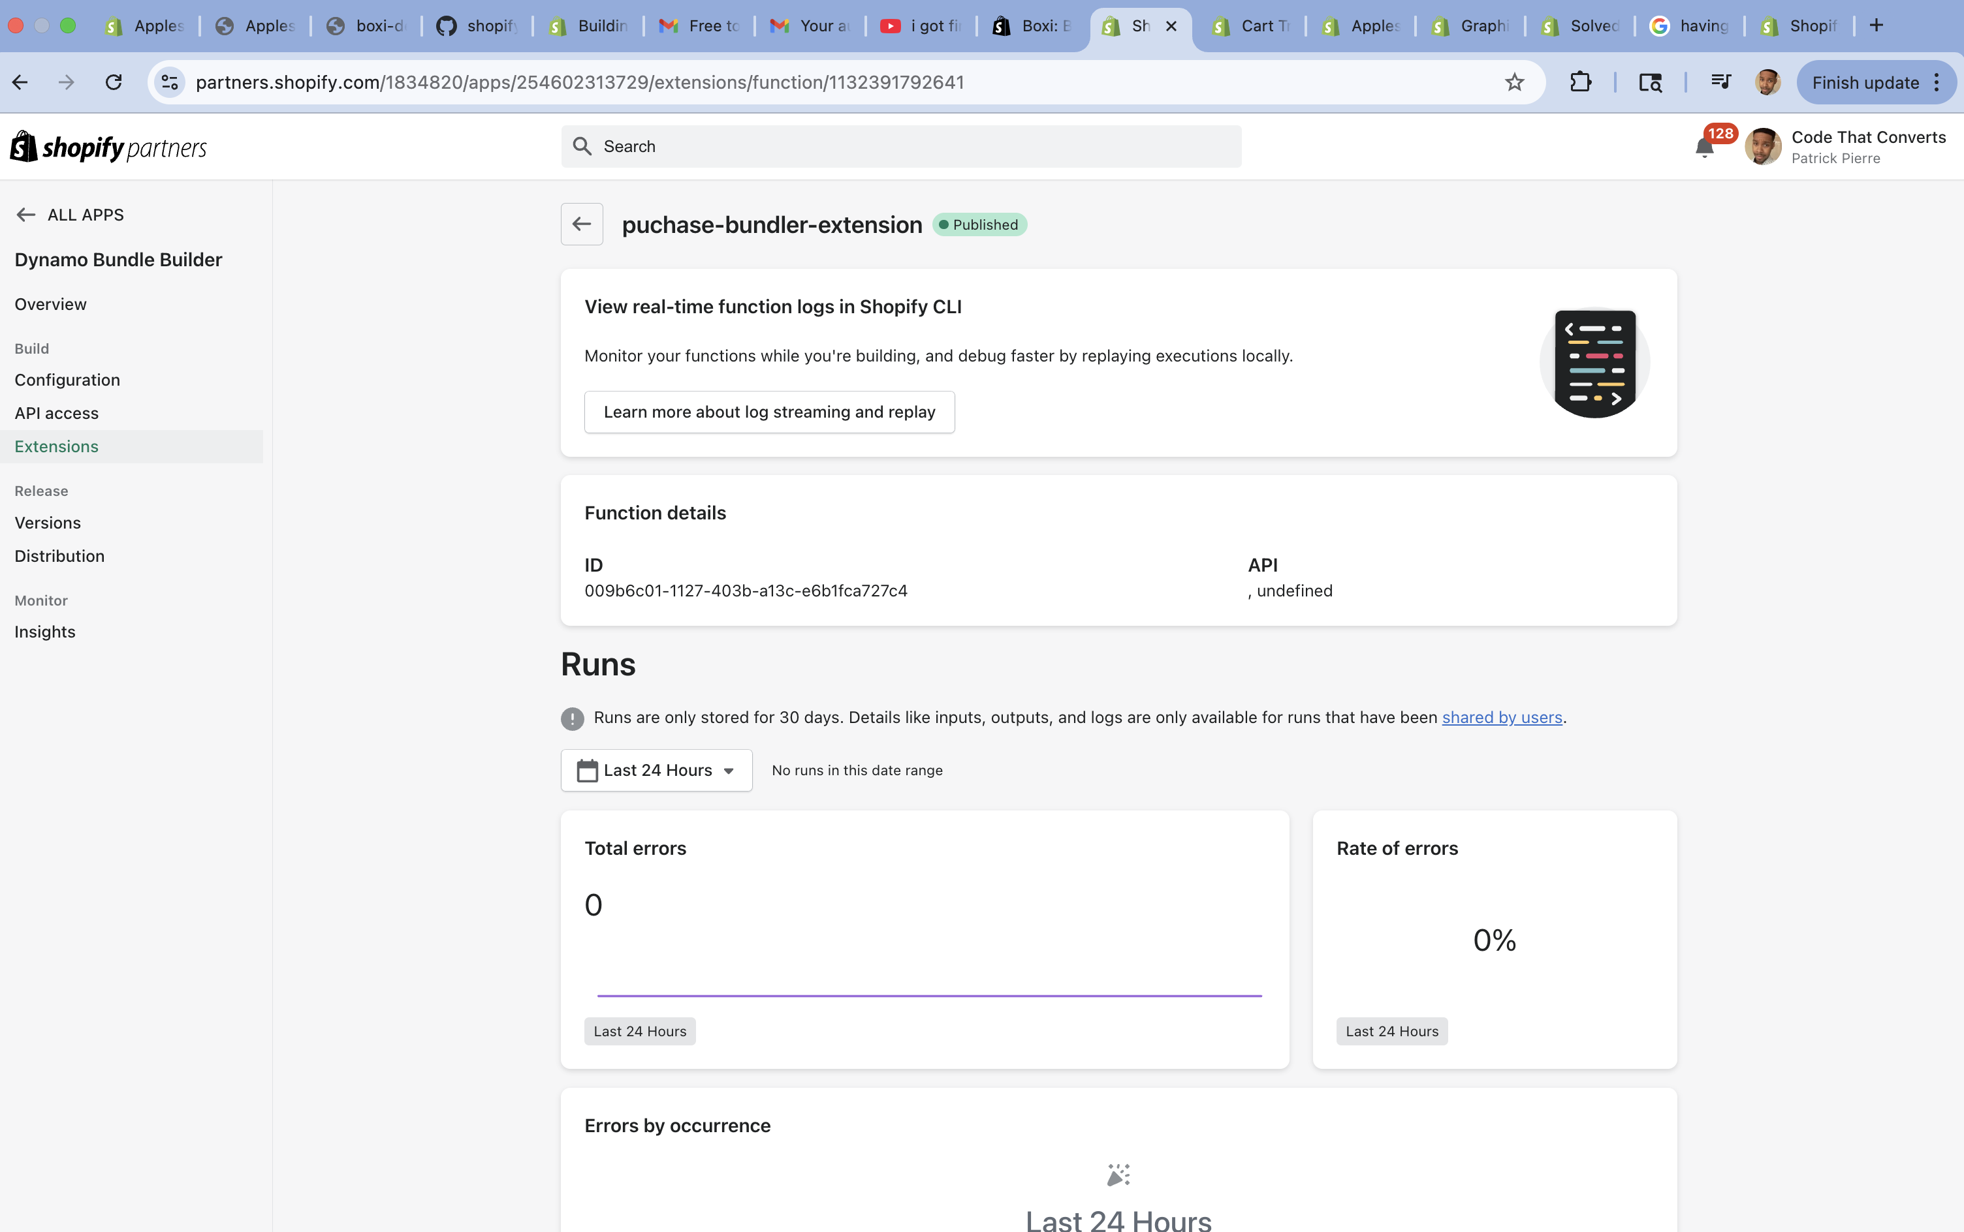Switch to the Gmail Free tab
Image resolution: width=1964 pixels, height=1232 pixels.
point(699,26)
